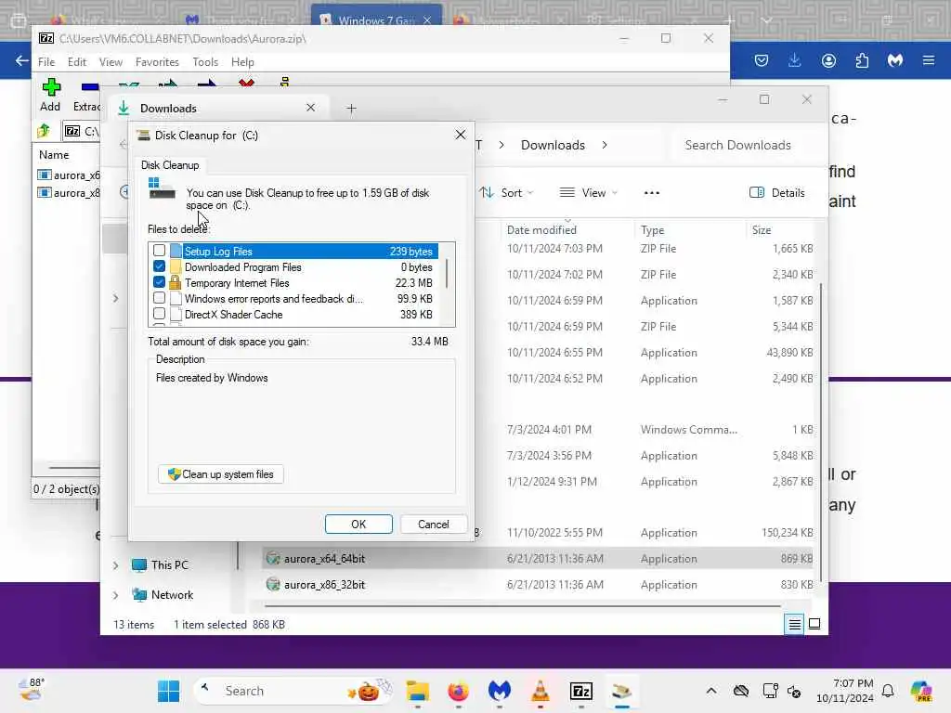Click the Windows Start button
The image size is (951, 713).
169,691
